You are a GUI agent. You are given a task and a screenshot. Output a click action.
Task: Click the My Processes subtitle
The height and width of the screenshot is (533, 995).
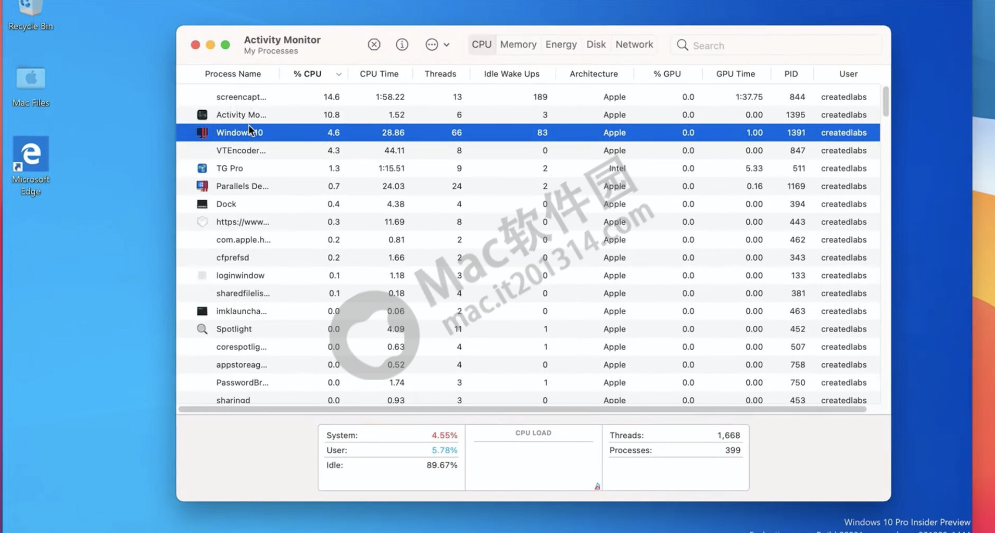point(271,51)
